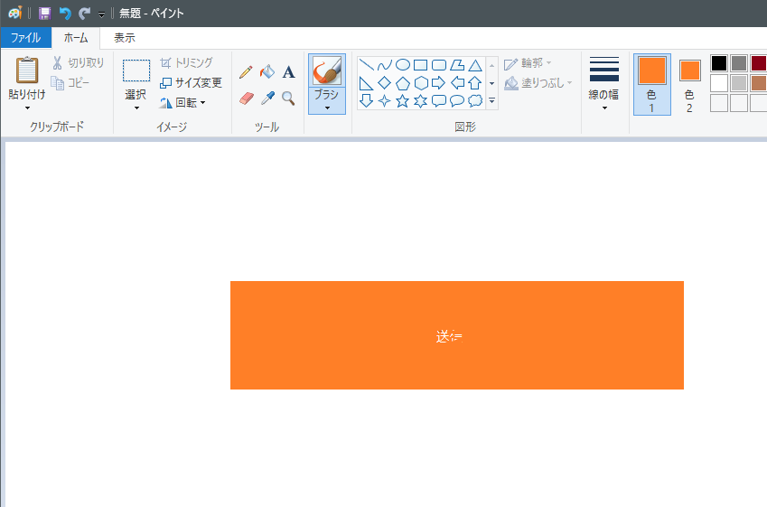Click the トリミング button
The height and width of the screenshot is (507, 767).
click(x=186, y=62)
